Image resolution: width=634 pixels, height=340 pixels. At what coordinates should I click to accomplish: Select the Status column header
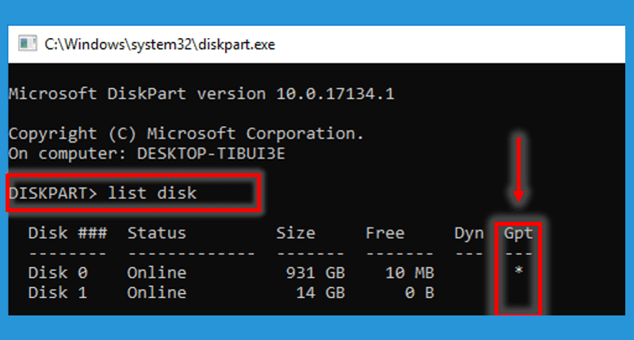point(157,233)
